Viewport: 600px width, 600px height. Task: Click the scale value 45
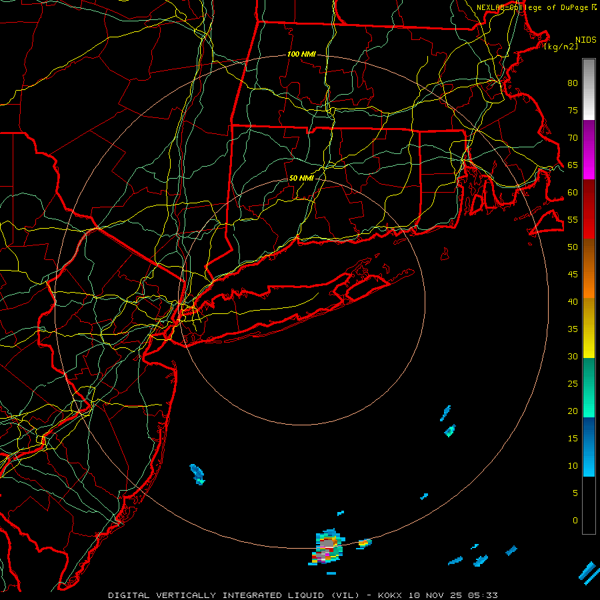point(573,275)
